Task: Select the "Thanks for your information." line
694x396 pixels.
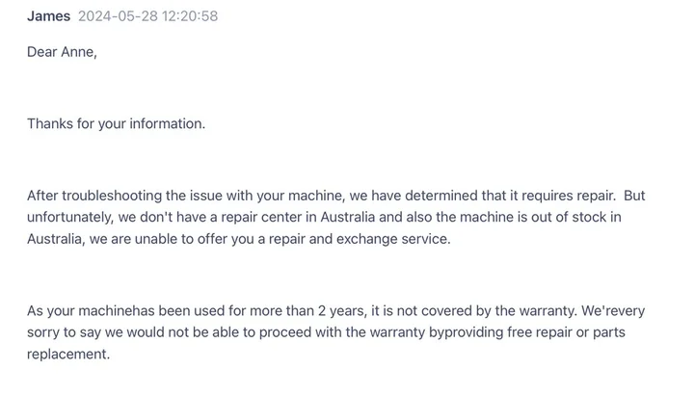Action: [116, 123]
